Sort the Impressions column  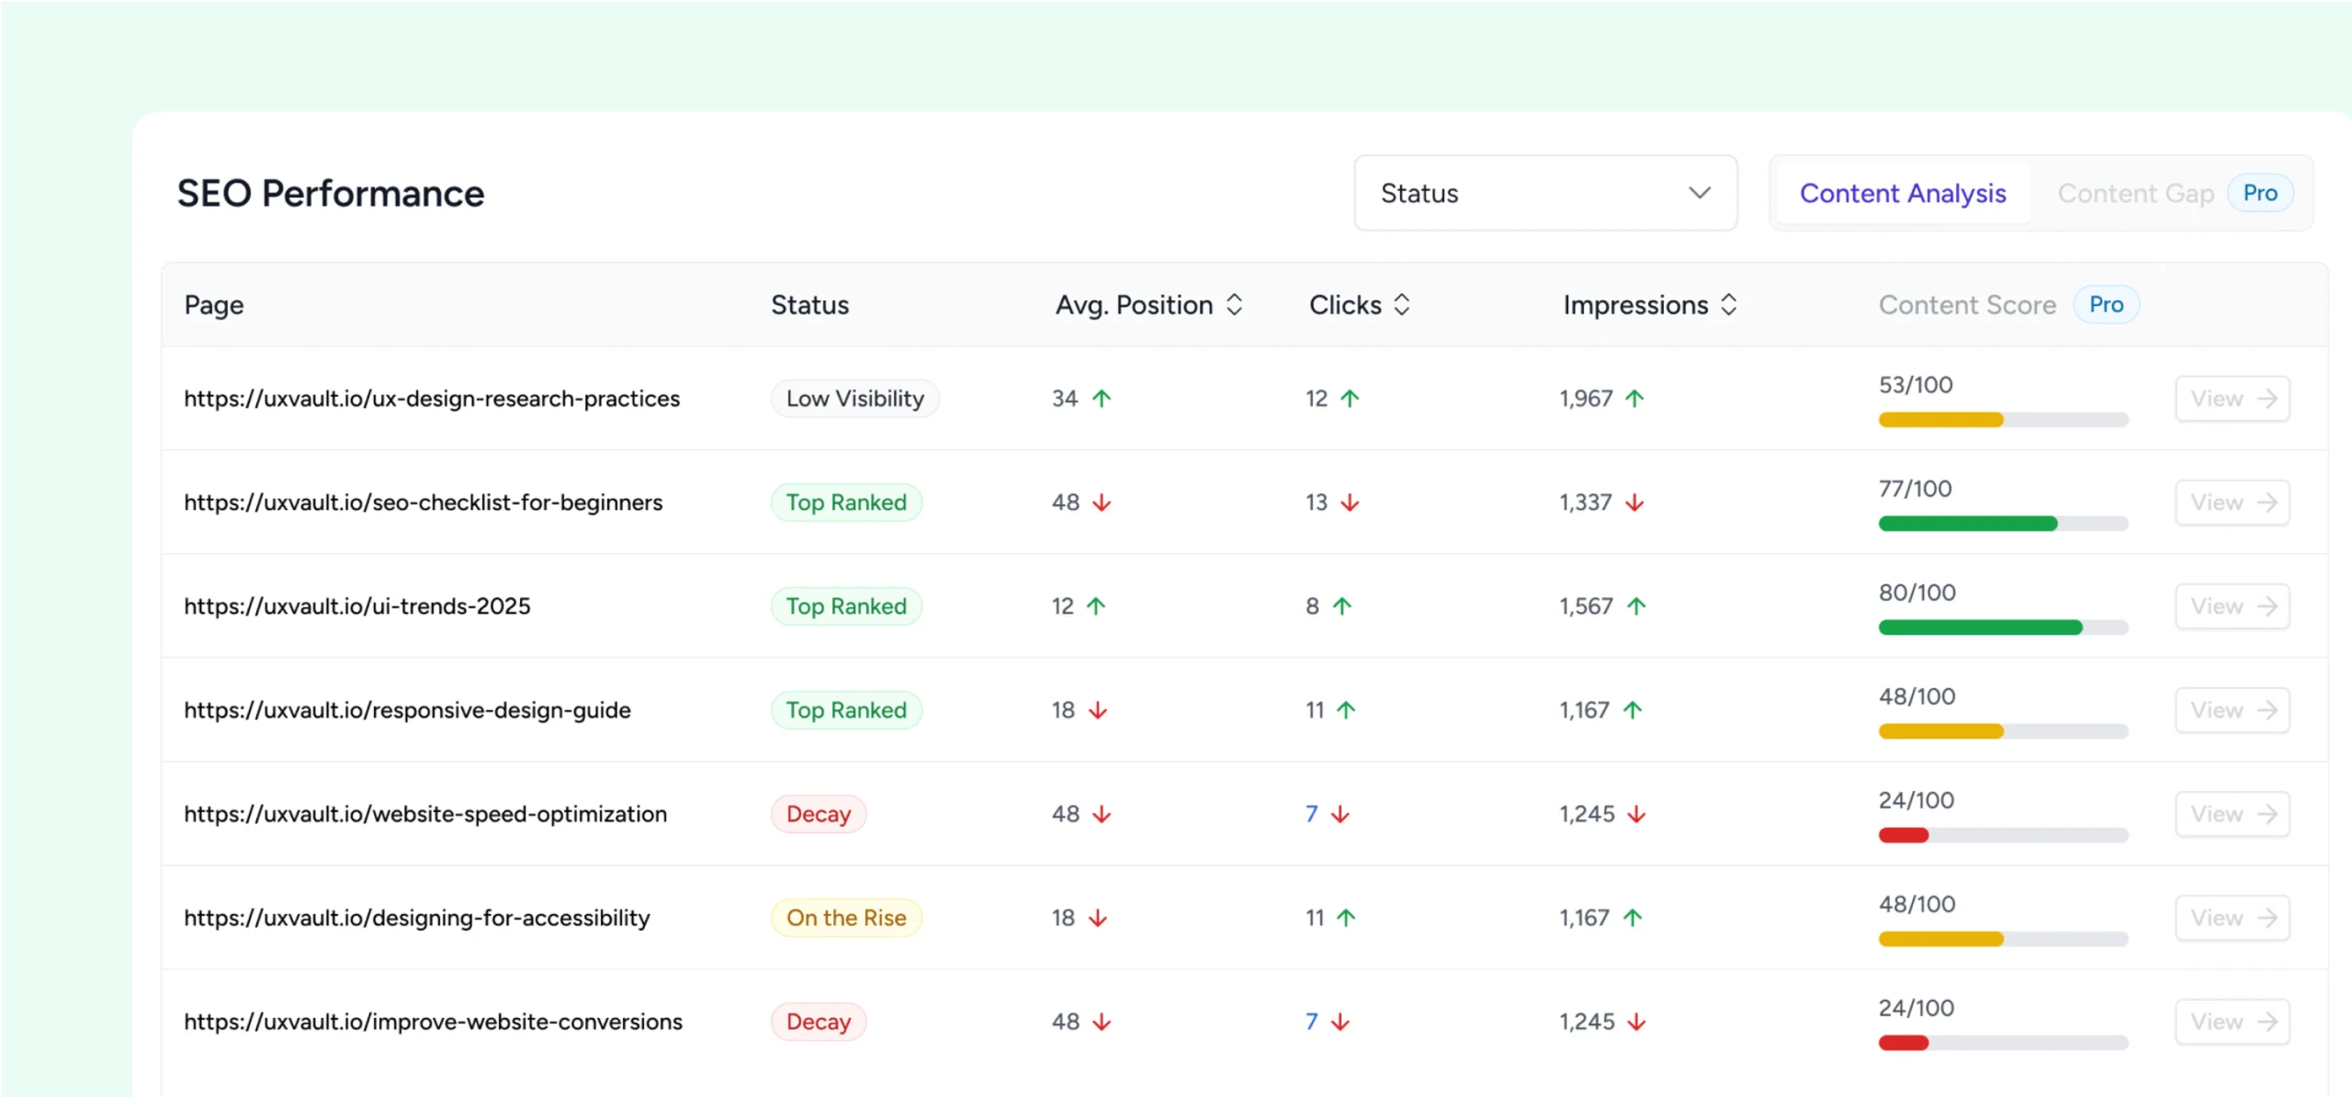(1730, 304)
